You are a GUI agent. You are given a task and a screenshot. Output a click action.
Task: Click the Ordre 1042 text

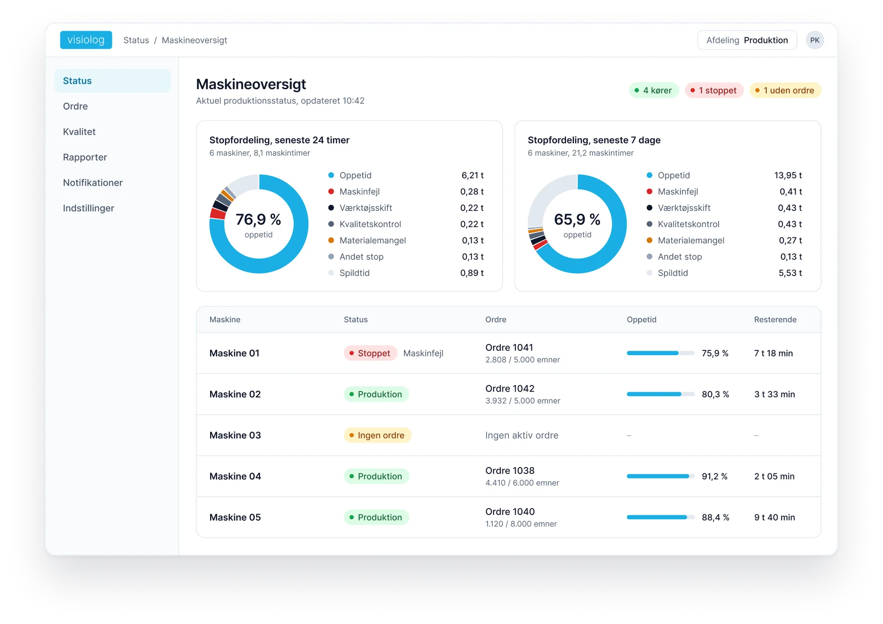pyautogui.click(x=510, y=388)
